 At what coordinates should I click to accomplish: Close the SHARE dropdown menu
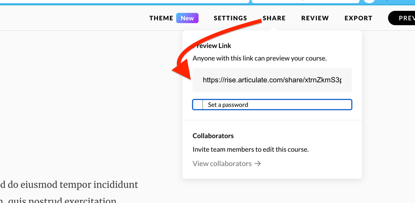[274, 18]
